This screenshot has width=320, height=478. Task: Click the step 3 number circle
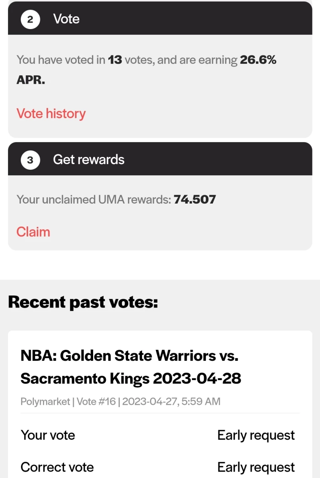30,160
